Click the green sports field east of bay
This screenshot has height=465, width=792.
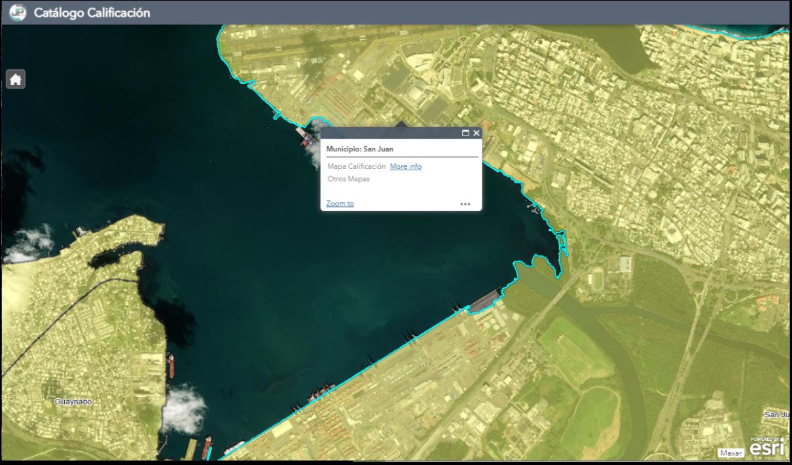tap(596, 281)
